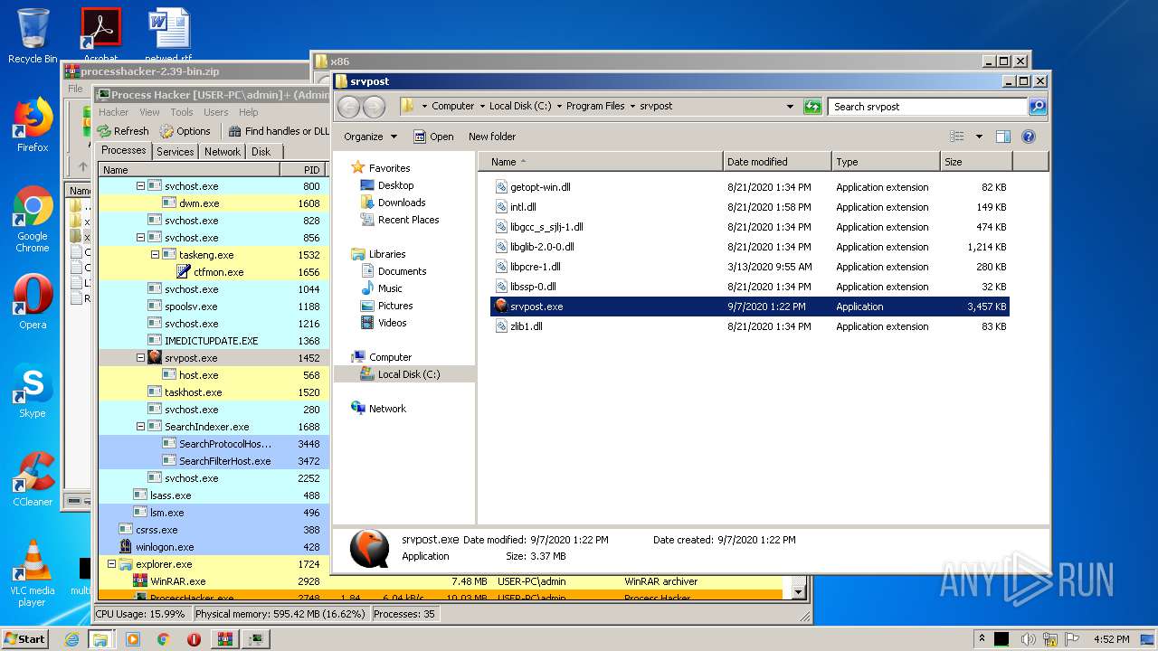Collapse svchost.exe PID 800 tree node
The width and height of the screenshot is (1158, 651).
coord(140,186)
